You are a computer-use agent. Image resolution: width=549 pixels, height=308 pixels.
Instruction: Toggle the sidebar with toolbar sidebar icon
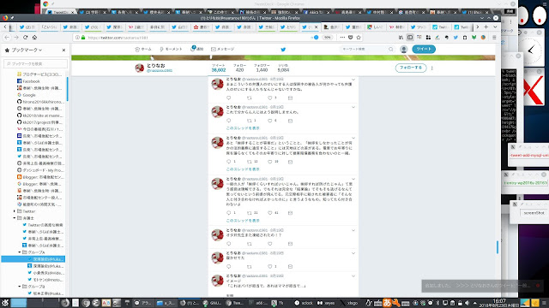point(410,38)
